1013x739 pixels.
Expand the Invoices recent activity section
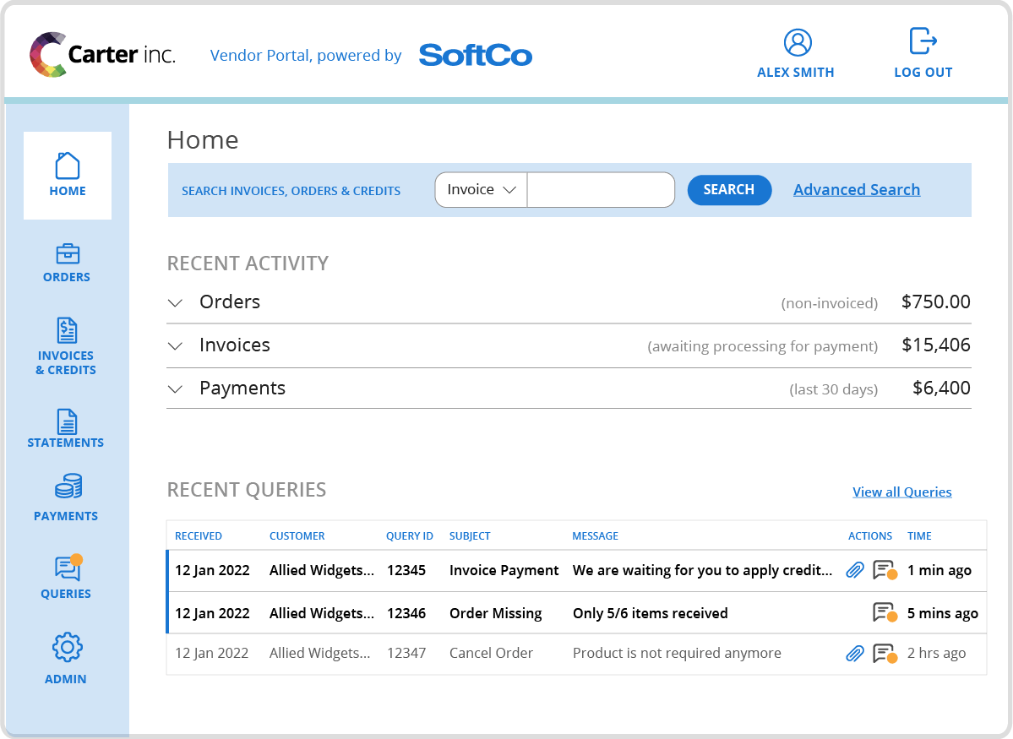point(175,345)
